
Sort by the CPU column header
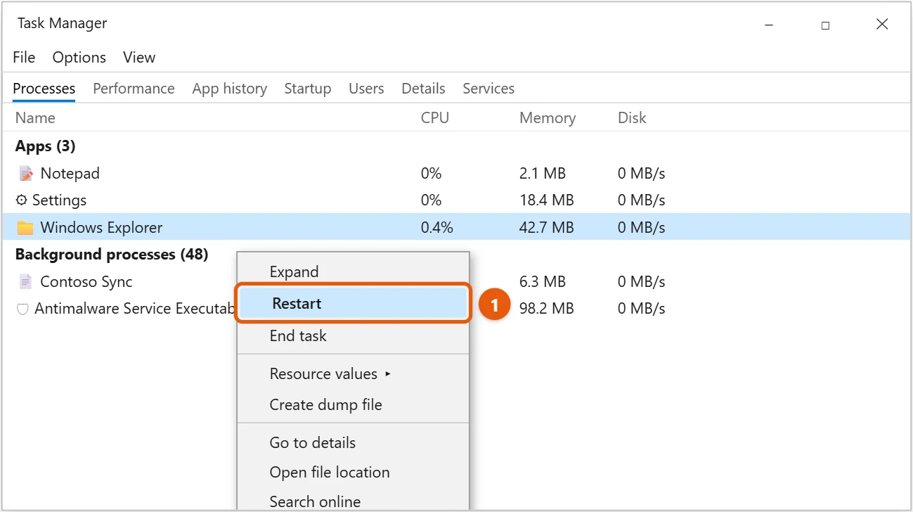pos(435,118)
